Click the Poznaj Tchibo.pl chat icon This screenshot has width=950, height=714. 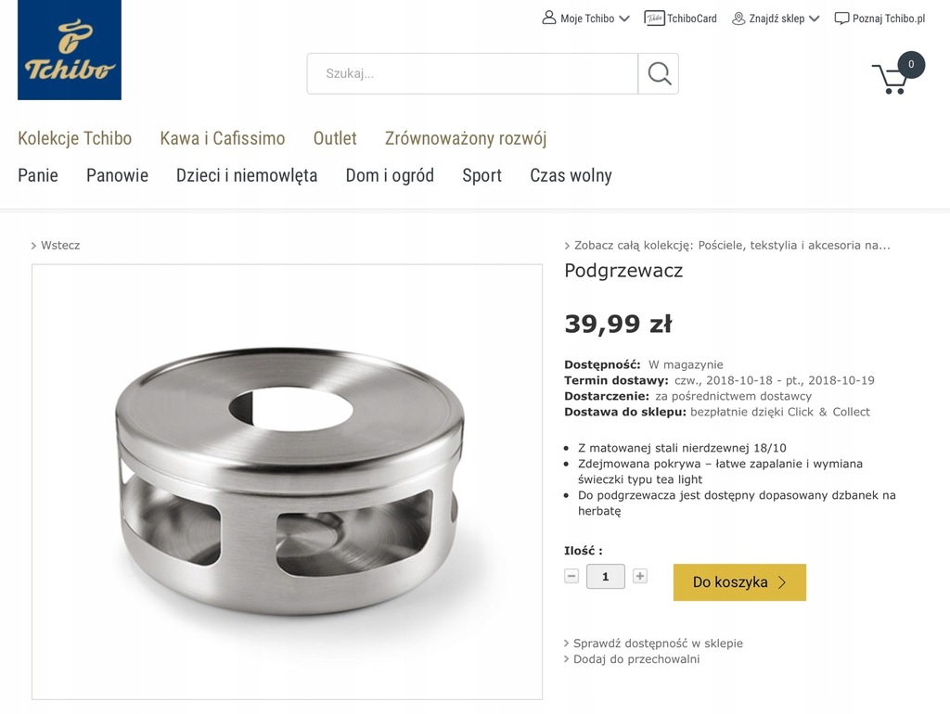click(841, 19)
